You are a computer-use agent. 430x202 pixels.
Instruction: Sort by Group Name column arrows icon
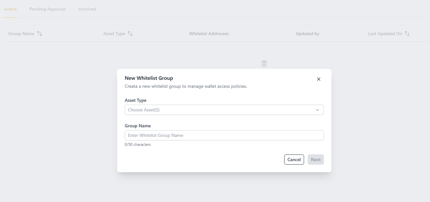(x=40, y=33)
